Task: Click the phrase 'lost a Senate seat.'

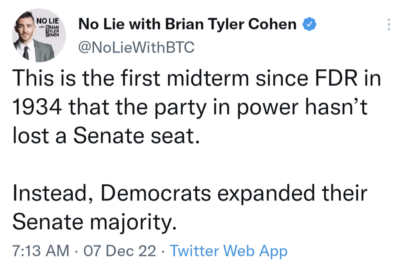Action: (105, 136)
